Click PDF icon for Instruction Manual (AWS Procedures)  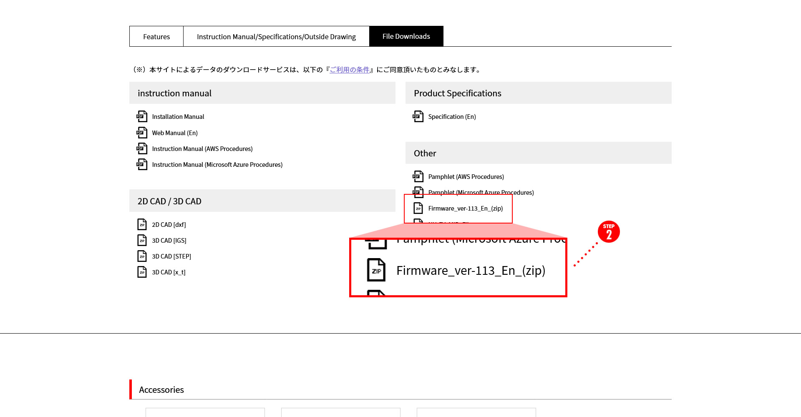click(142, 148)
